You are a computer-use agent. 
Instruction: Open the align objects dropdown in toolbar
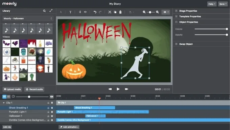click(x=132, y=12)
